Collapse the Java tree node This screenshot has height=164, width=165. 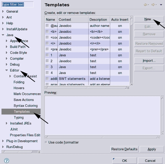point(3,35)
